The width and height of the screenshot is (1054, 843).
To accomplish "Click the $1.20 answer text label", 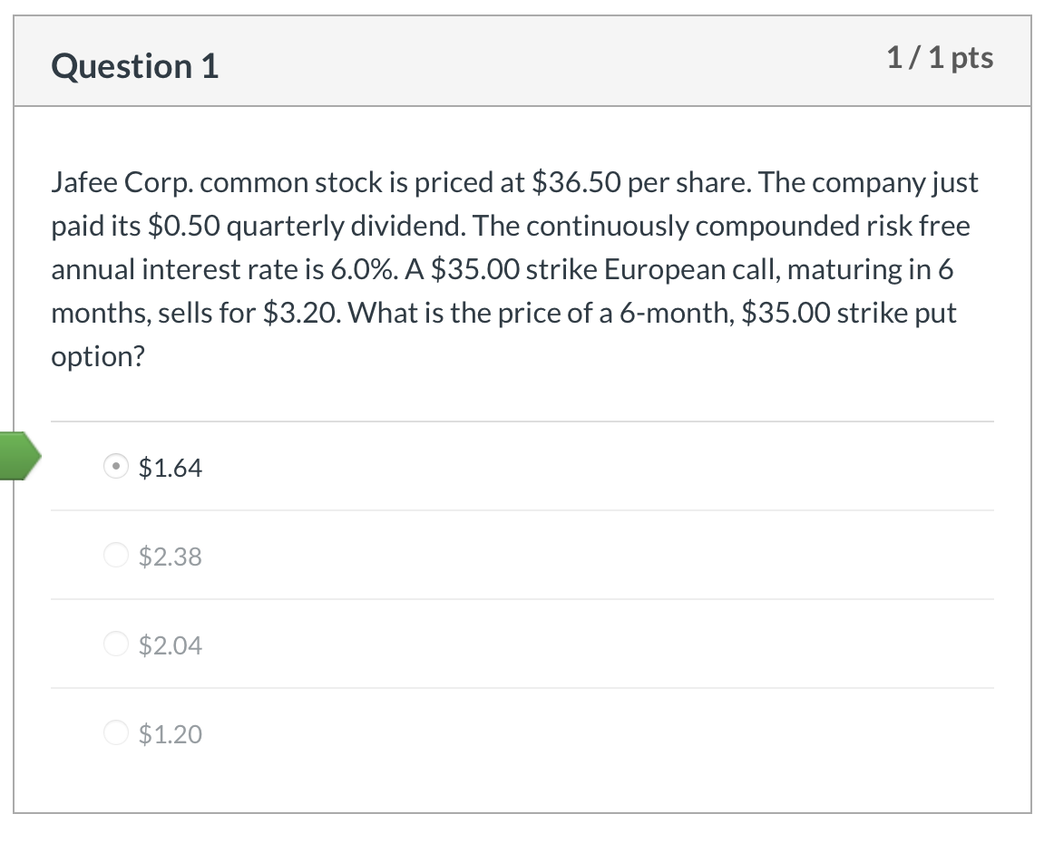I will (x=171, y=733).
